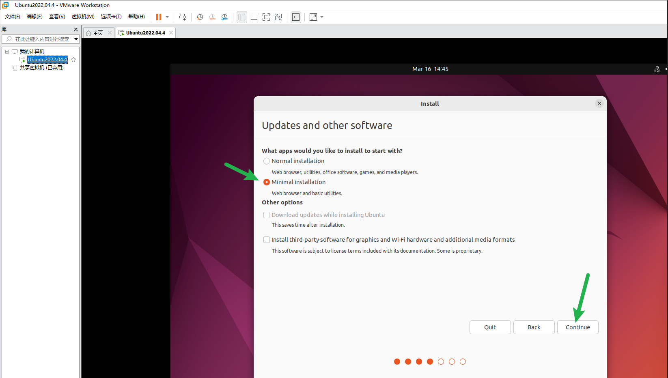The height and width of the screenshot is (378, 668).
Task: Open the snapshot manager
Action: pos(224,17)
